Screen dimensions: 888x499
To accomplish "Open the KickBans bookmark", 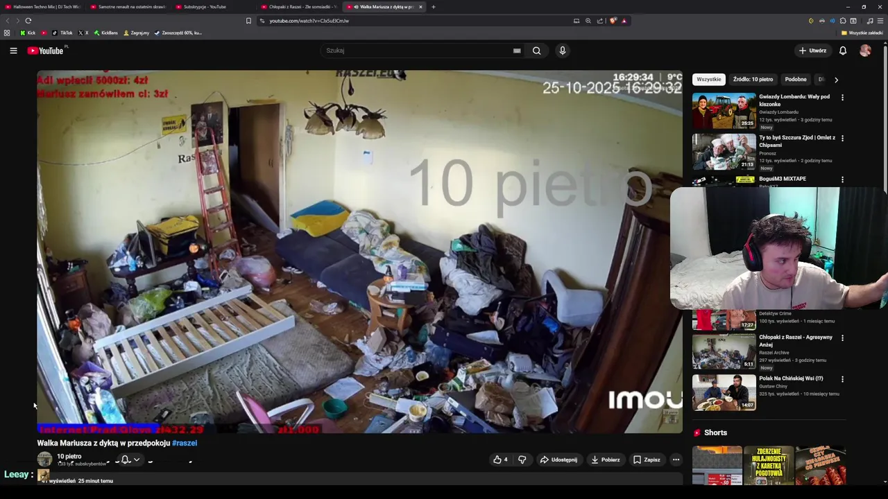I will (106, 33).
